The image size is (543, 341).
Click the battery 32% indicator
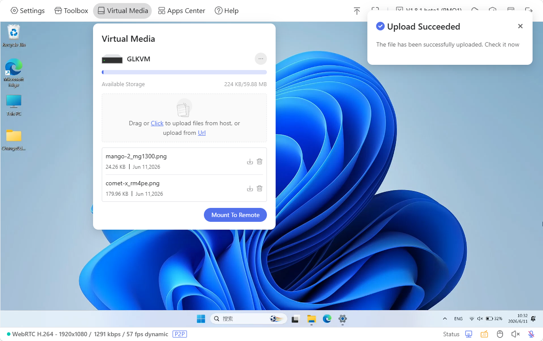(x=494, y=319)
